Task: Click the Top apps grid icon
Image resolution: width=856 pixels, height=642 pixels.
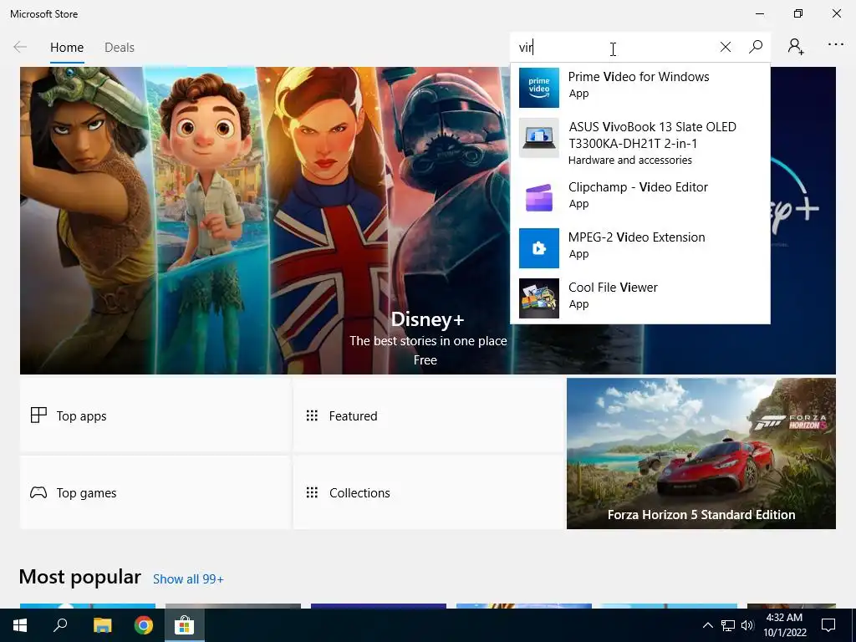Action: (x=38, y=415)
